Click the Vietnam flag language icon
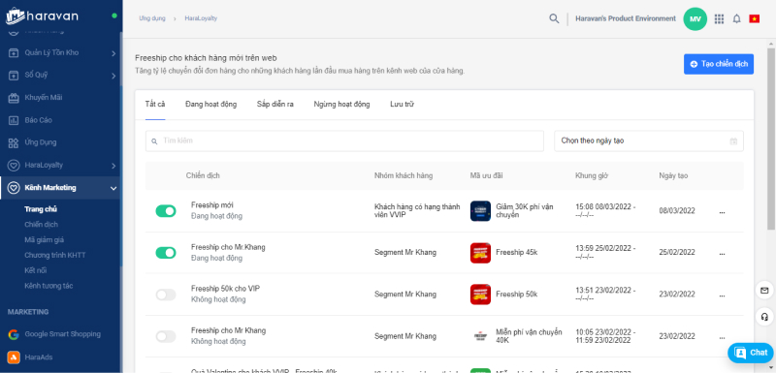Viewport: 776px width, 373px height. tap(755, 18)
